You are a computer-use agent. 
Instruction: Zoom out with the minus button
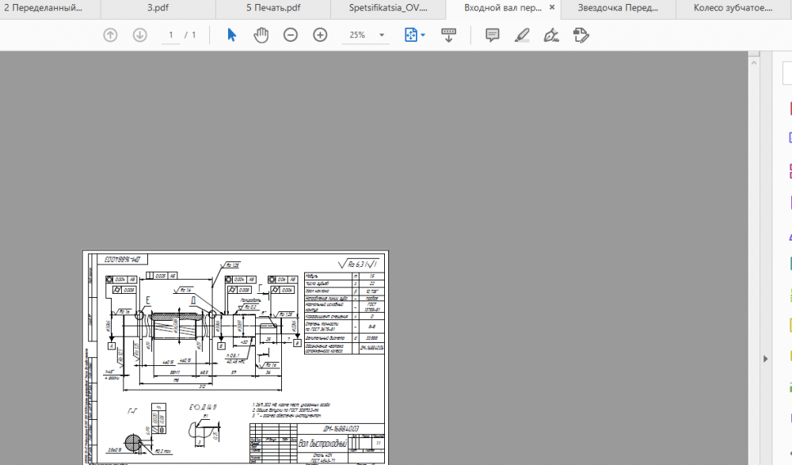(x=291, y=35)
